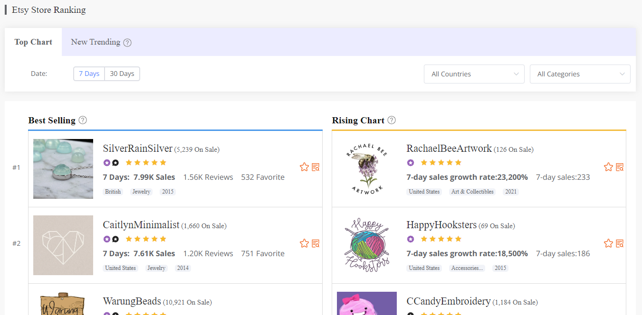642x315 pixels.
Task: Open the list-search icon for RachaelBeeArtwork
Action: [x=620, y=167]
